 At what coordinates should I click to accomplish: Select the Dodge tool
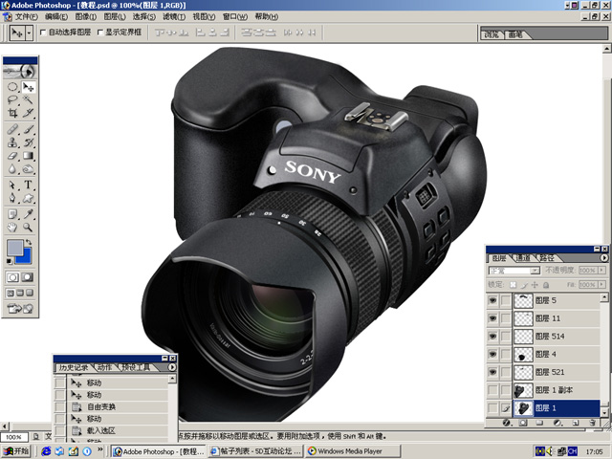28,168
